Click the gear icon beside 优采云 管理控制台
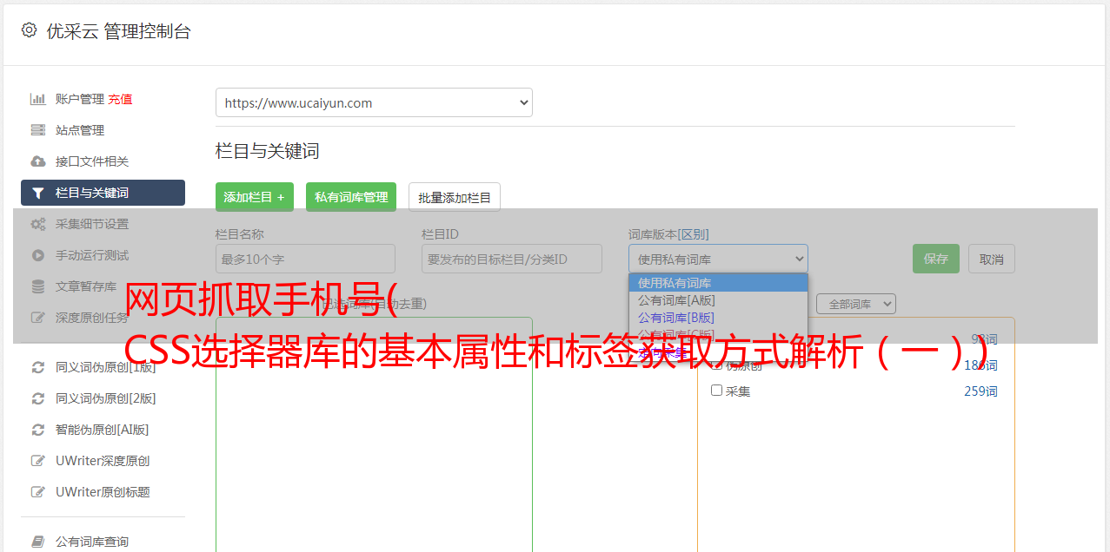Screen dimensions: 1110x552 coord(29,30)
